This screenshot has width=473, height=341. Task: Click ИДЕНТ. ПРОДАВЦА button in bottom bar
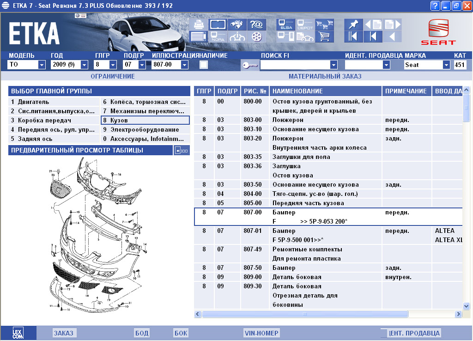tap(414, 333)
